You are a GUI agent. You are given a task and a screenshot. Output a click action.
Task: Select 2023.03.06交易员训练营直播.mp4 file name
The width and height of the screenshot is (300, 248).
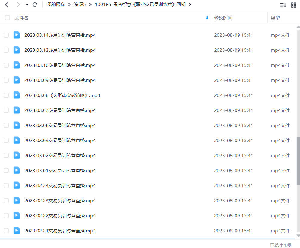tap(60, 125)
